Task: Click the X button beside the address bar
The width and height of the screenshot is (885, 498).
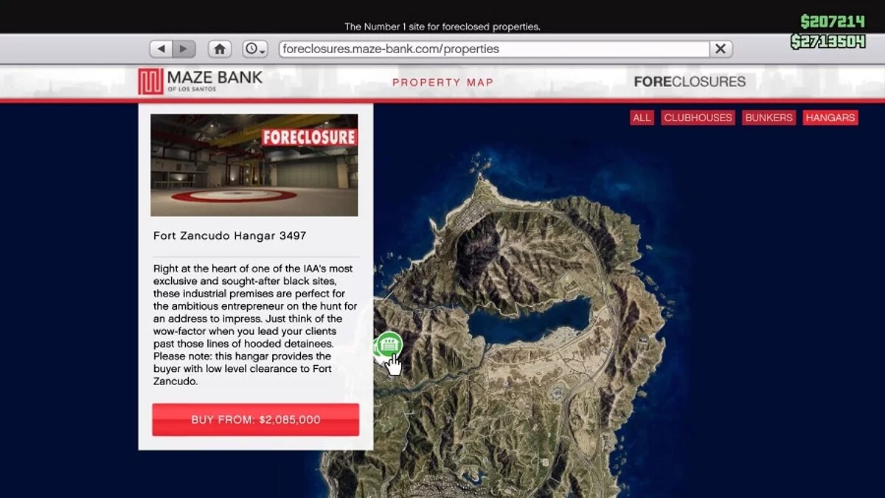Action: [x=721, y=49]
